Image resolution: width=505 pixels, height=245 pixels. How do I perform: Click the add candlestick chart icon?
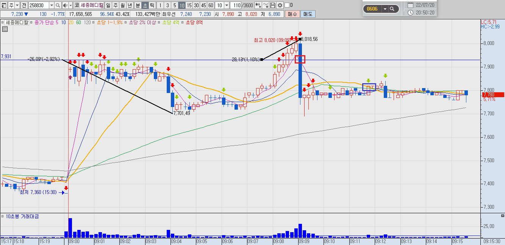pyautogui.click(x=258, y=5)
